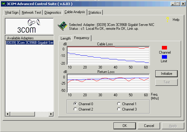Confirm with the OK button
187x132 pixels.
[x=125, y=126]
